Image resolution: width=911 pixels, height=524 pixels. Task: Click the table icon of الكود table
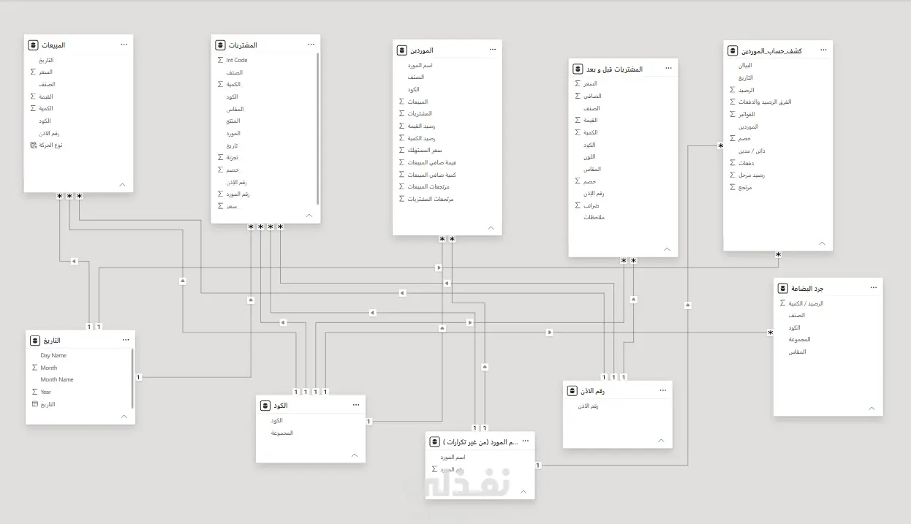[266, 405]
